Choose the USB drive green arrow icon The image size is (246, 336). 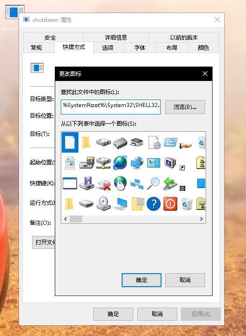coord(170,183)
